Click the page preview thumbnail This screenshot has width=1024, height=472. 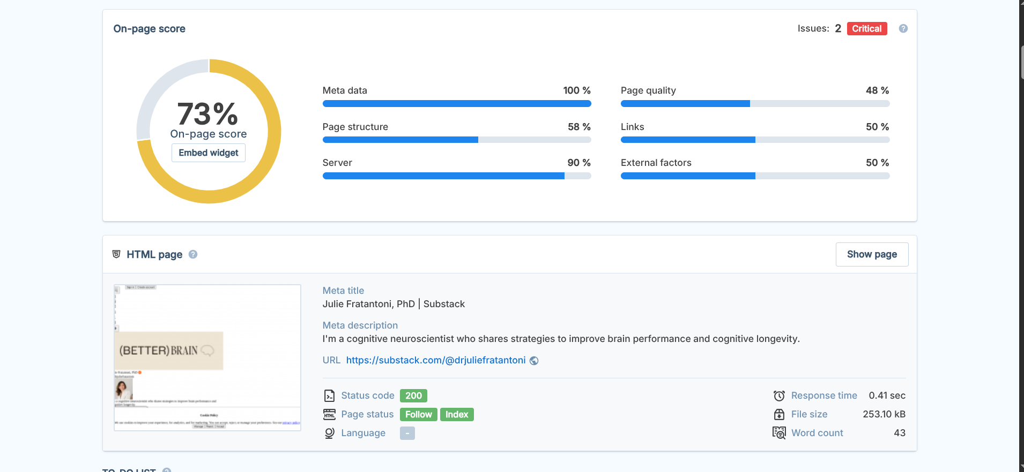click(207, 357)
